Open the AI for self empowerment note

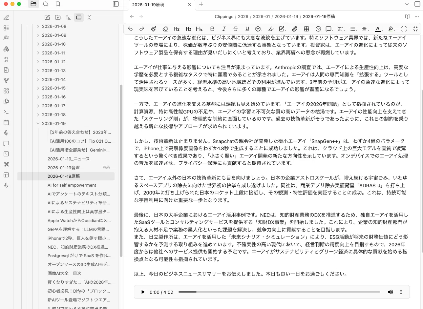coord(72,185)
